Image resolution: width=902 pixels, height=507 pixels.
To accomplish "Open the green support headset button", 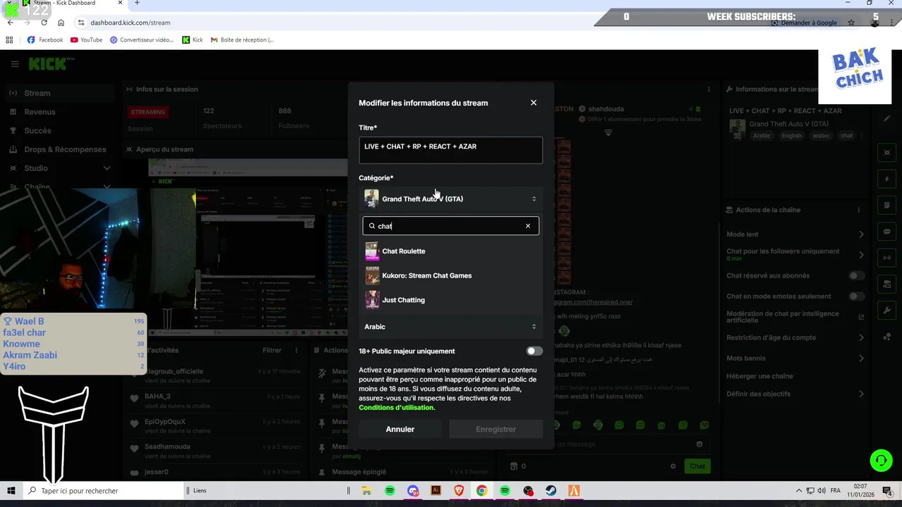I will pos(881,461).
